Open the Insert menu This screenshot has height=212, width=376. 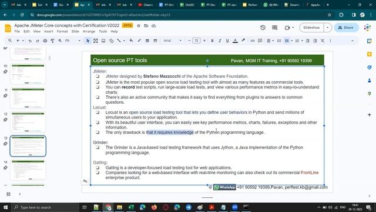click(x=48, y=31)
